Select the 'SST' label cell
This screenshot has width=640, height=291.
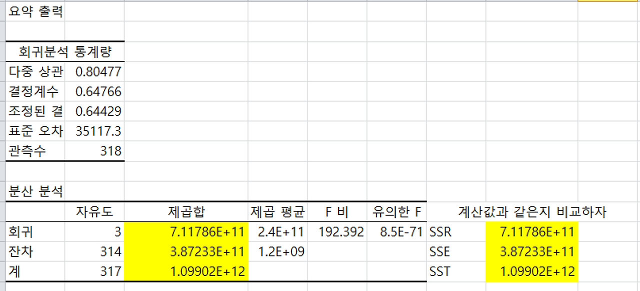point(456,271)
